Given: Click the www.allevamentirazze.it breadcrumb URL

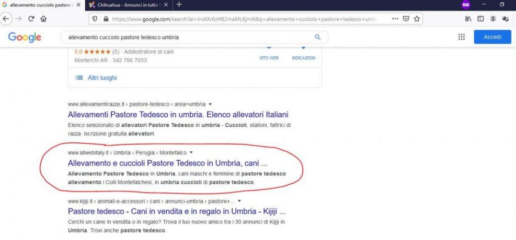Looking at the screenshot, I should pyautogui.click(x=136, y=104).
